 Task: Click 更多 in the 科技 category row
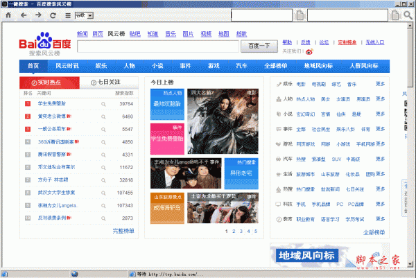point(380,204)
